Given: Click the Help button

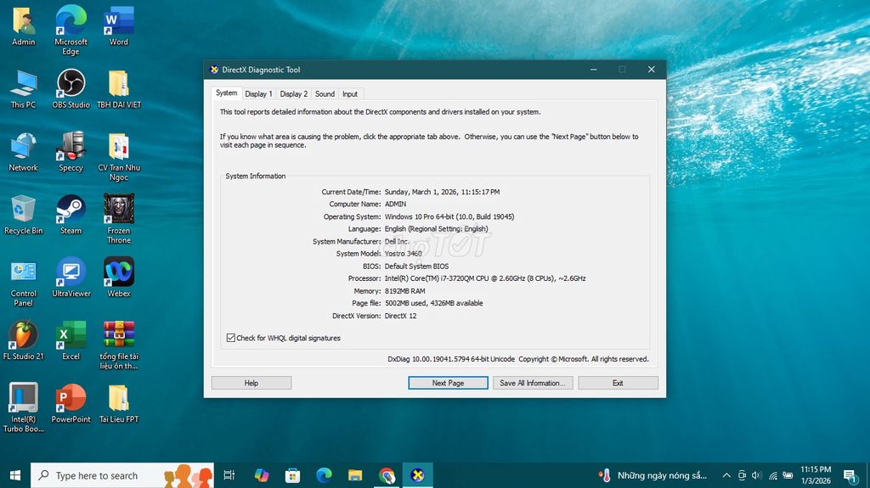Looking at the screenshot, I should (251, 383).
